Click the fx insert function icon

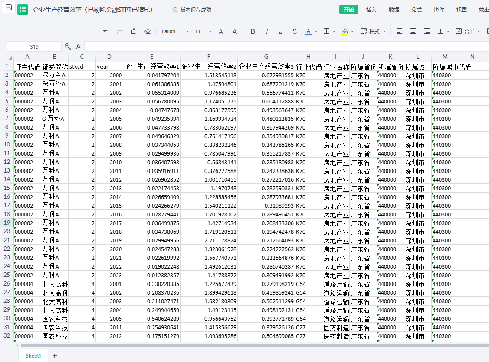click(79, 46)
